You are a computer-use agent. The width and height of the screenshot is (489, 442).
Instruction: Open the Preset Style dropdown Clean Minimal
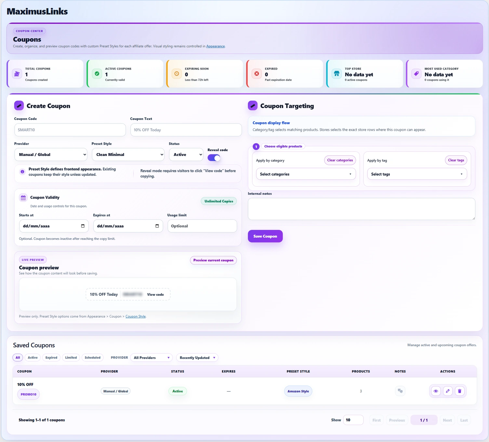[x=128, y=155]
